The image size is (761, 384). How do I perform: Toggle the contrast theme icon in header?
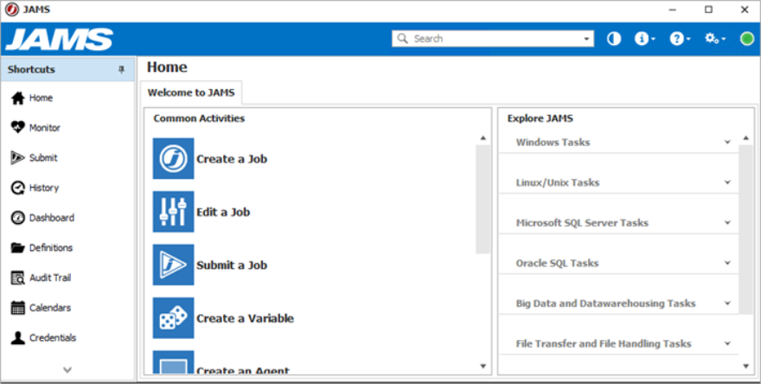coord(614,39)
